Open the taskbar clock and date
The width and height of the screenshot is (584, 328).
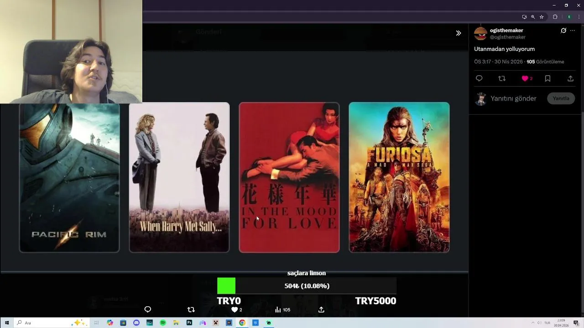561,323
